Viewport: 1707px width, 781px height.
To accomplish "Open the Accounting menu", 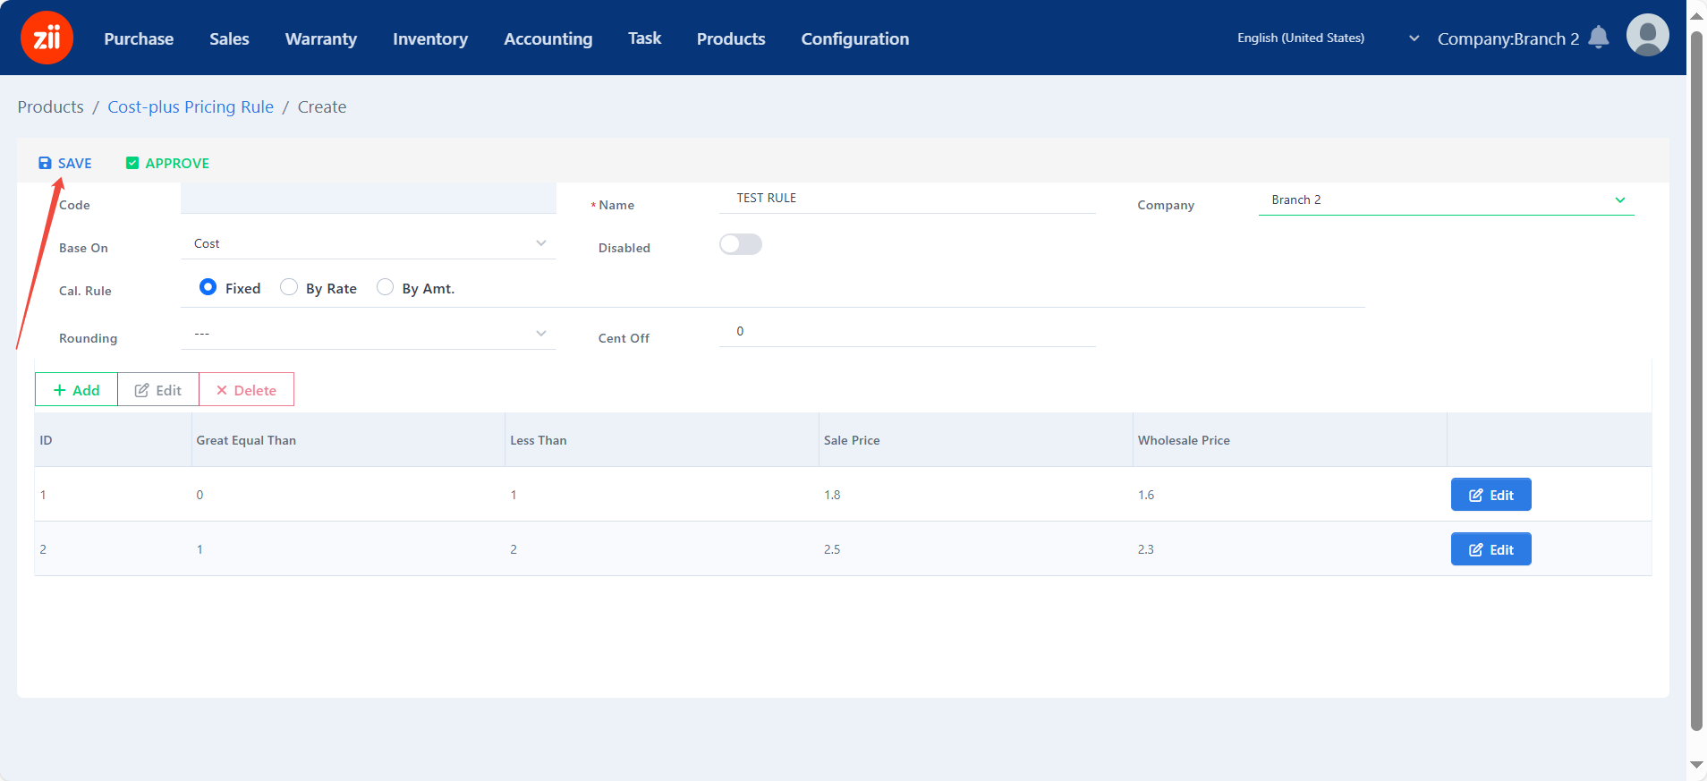I will tap(548, 38).
